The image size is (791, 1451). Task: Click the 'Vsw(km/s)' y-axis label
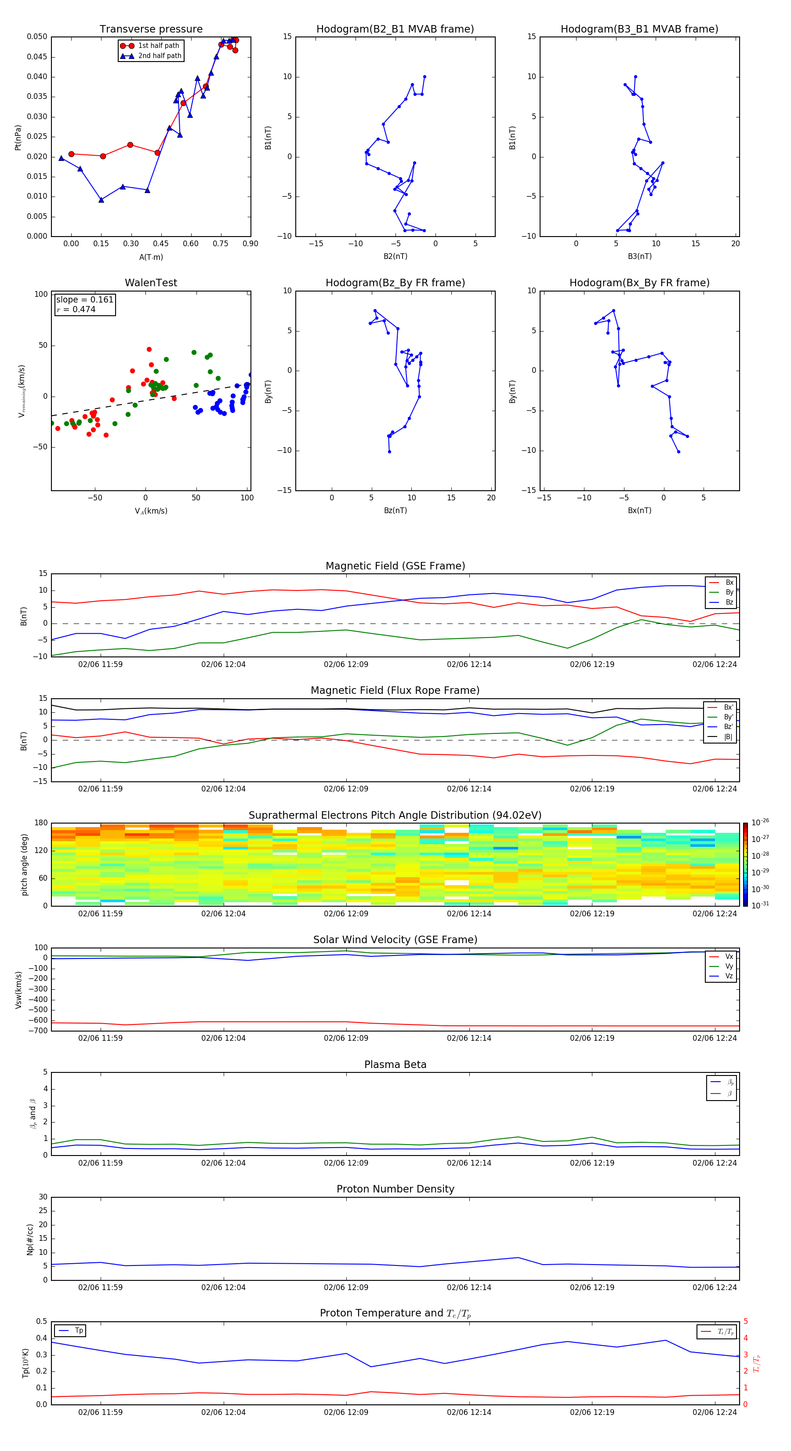[18, 990]
